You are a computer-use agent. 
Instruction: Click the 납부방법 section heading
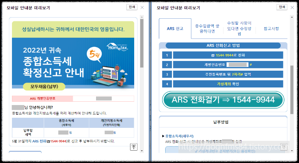[221, 122]
